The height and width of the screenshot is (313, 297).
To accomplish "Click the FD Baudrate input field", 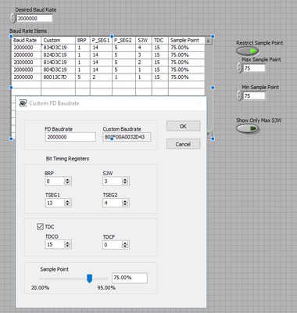I will tap(70, 137).
